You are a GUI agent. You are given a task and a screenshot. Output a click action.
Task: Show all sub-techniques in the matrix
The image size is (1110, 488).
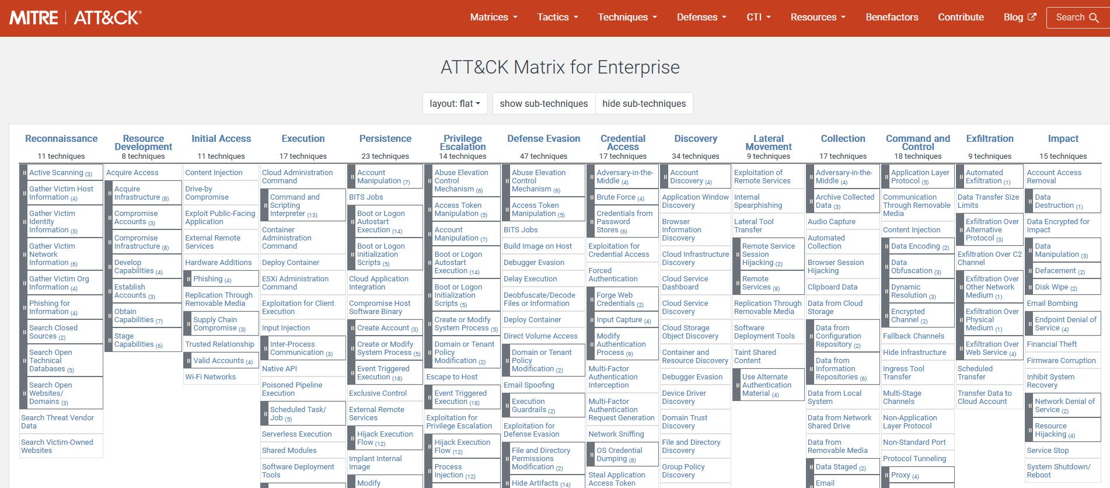pyautogui.click(x=543, y=103)
